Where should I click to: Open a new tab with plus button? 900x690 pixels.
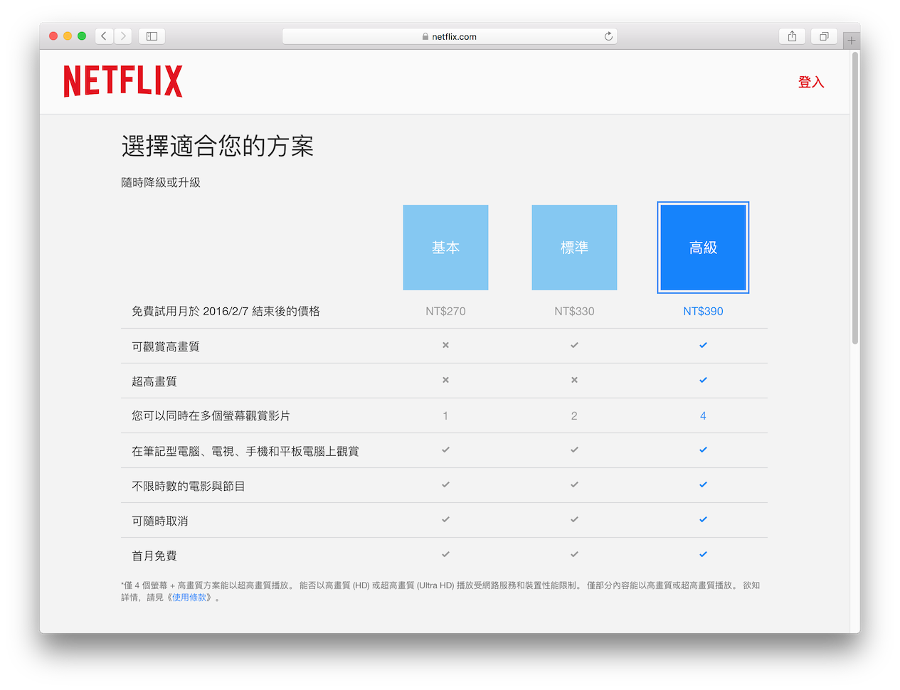coord(852,41)
